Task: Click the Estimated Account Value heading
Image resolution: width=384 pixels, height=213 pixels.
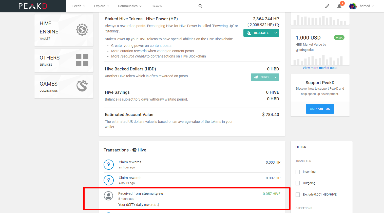Action: click(x=129, y=114)
